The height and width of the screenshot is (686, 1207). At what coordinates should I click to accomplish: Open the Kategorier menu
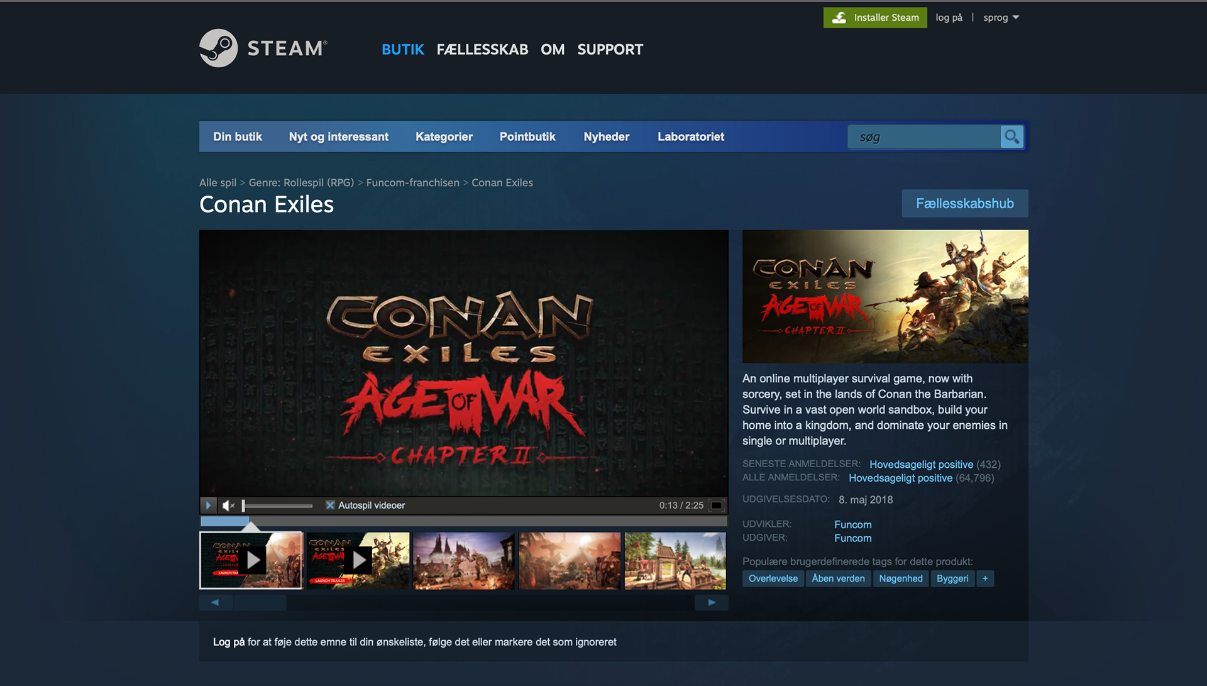[444, 136]
